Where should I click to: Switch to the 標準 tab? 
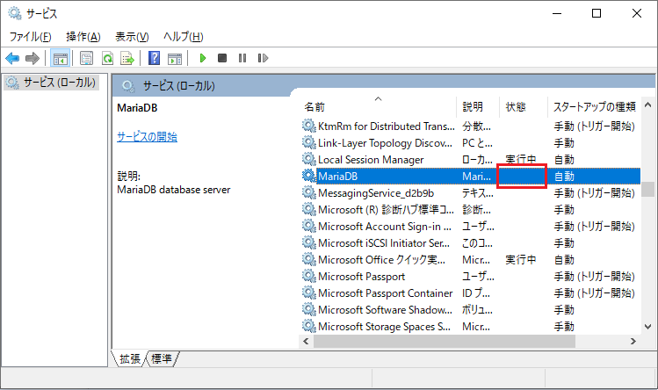162,357
